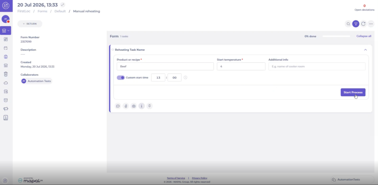Click the RETURN button
Image resolution: width=378 pixels, height=185 pixels.
point(30,24)
